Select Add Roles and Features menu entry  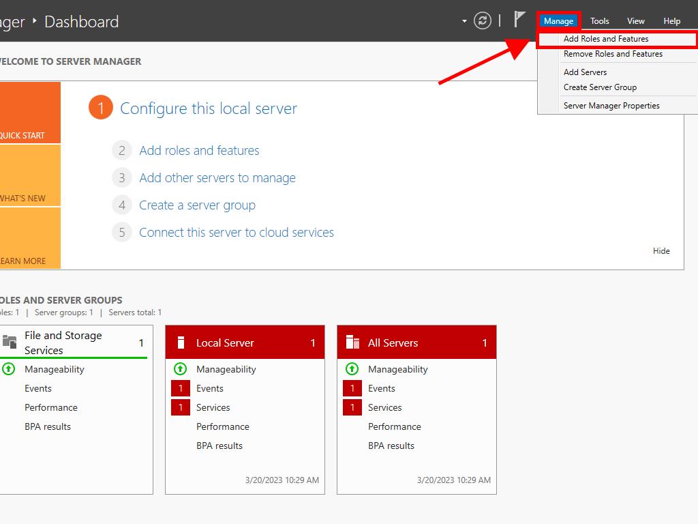pyautogui.click(x=606, y=39)
